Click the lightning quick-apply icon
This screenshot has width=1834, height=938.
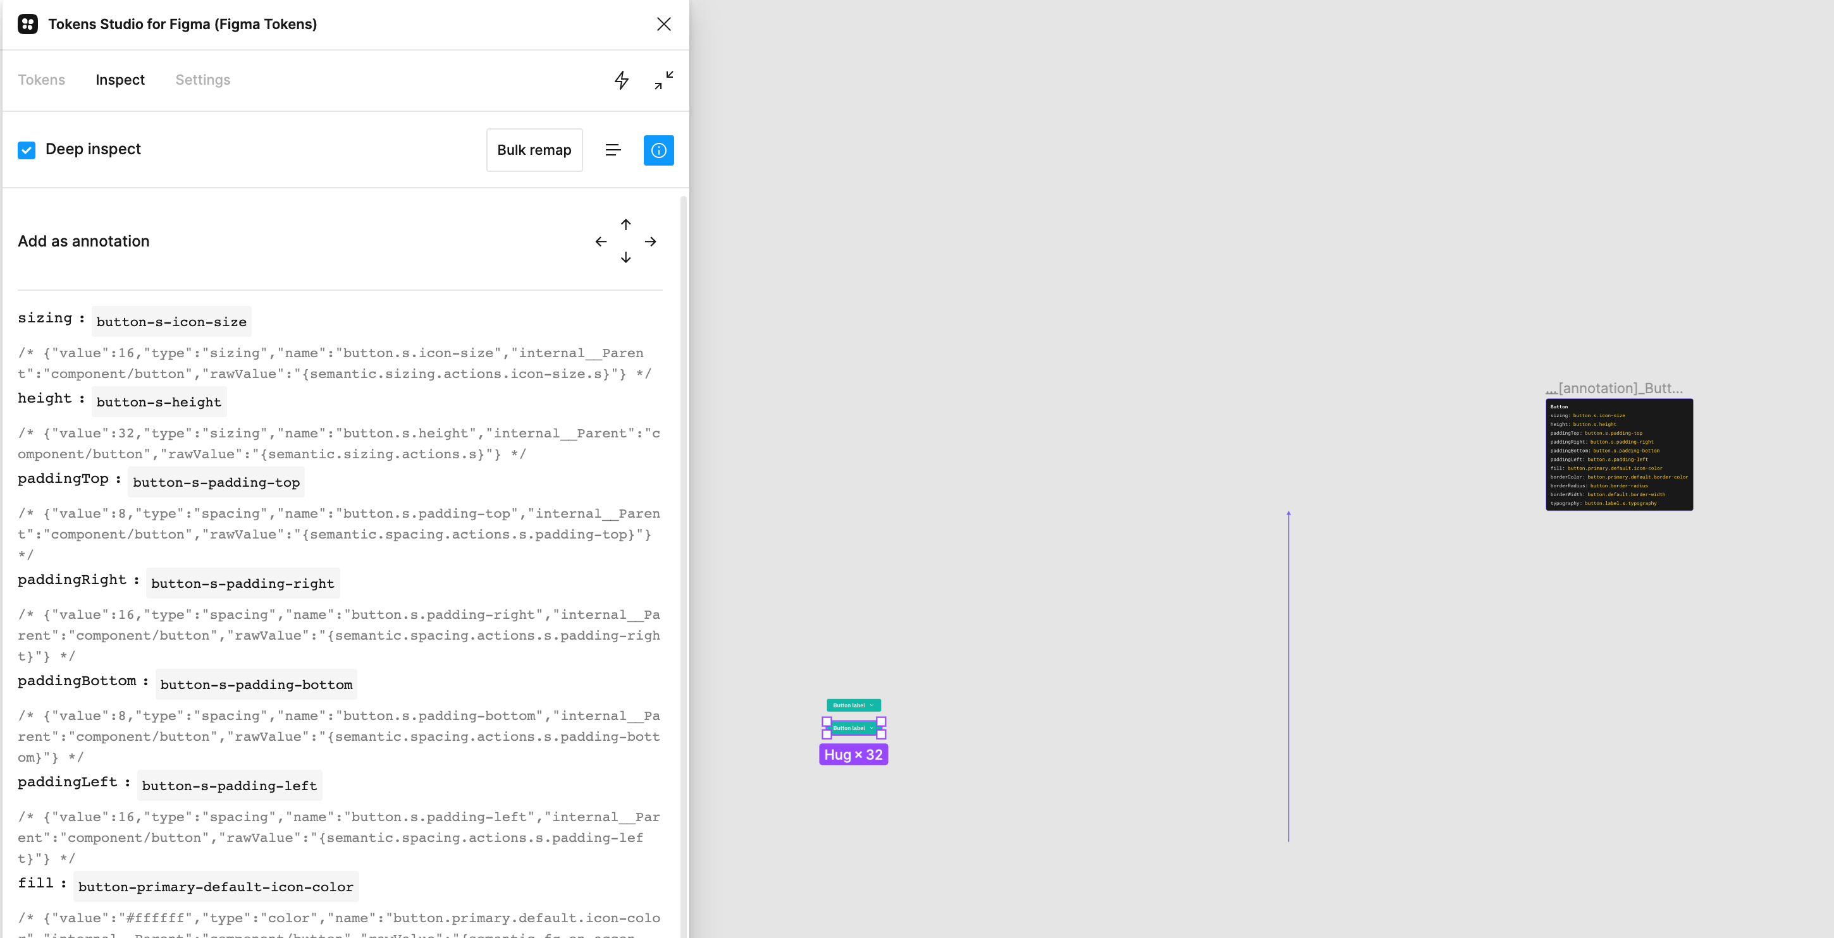[x=621, y=80]
